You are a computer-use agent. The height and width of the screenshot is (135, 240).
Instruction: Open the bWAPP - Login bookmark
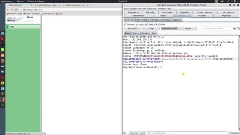[x=14, y=13]
